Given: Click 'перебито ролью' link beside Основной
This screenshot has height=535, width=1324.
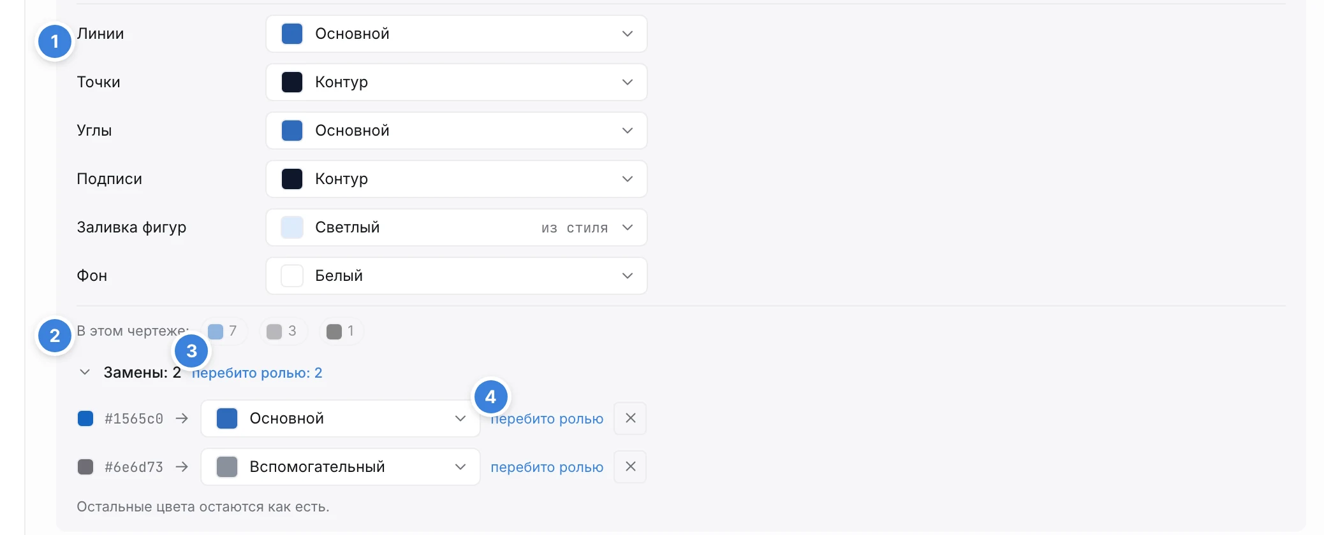Looking at the screenshot, I should pyautogui.click(x=547, y=418).
